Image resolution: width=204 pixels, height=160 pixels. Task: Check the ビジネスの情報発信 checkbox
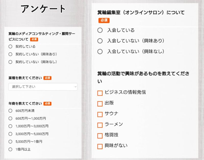point(100,93)
